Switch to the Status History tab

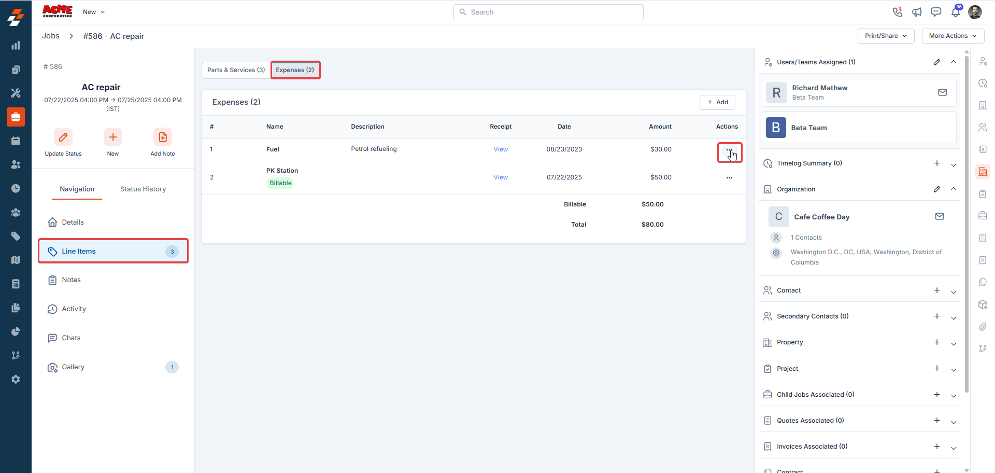point(143,189)
